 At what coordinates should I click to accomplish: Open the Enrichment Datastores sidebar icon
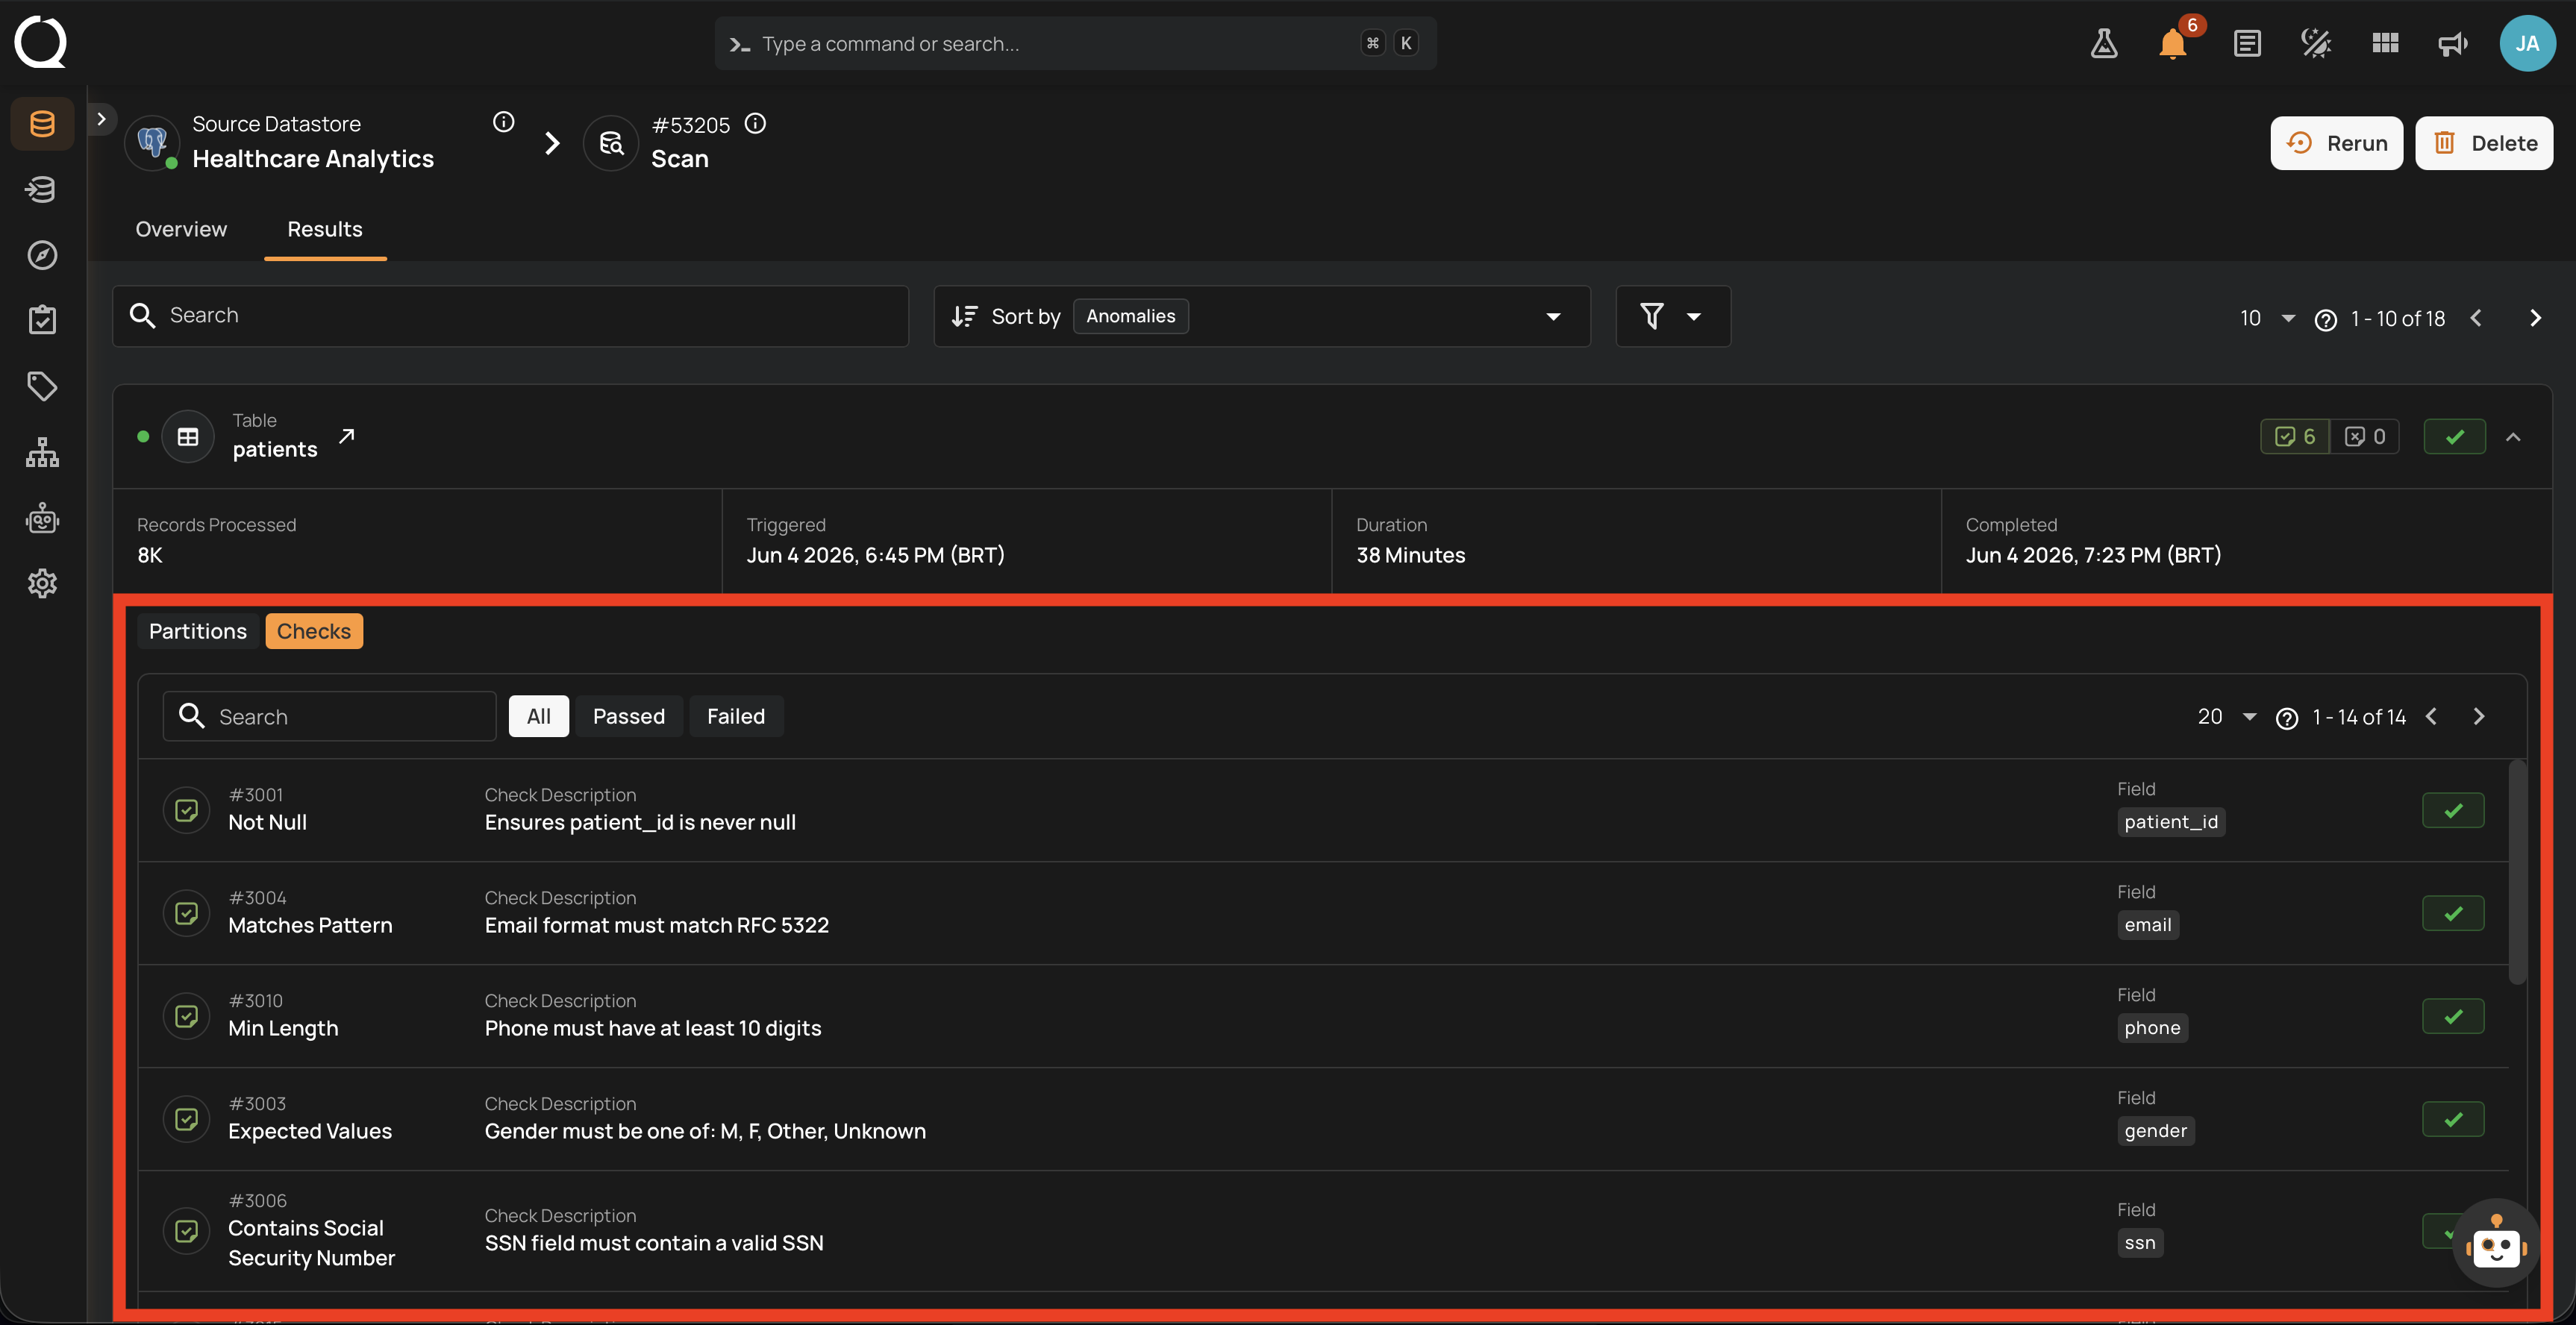pyautogui.click(x=42, y=189)
